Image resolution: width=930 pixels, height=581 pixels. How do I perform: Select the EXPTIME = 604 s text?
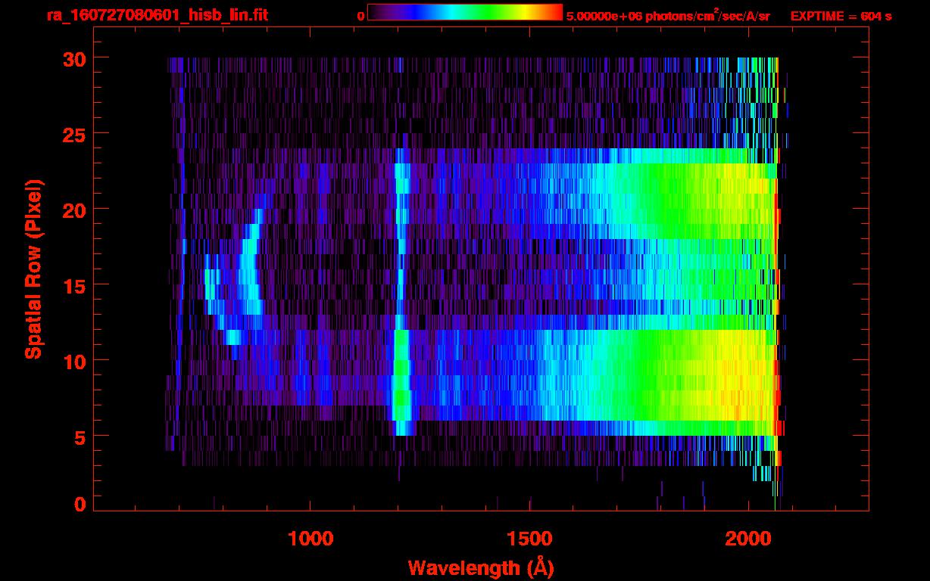841,16
